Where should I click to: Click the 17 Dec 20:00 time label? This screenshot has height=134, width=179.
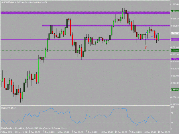[x=164, y=132]
